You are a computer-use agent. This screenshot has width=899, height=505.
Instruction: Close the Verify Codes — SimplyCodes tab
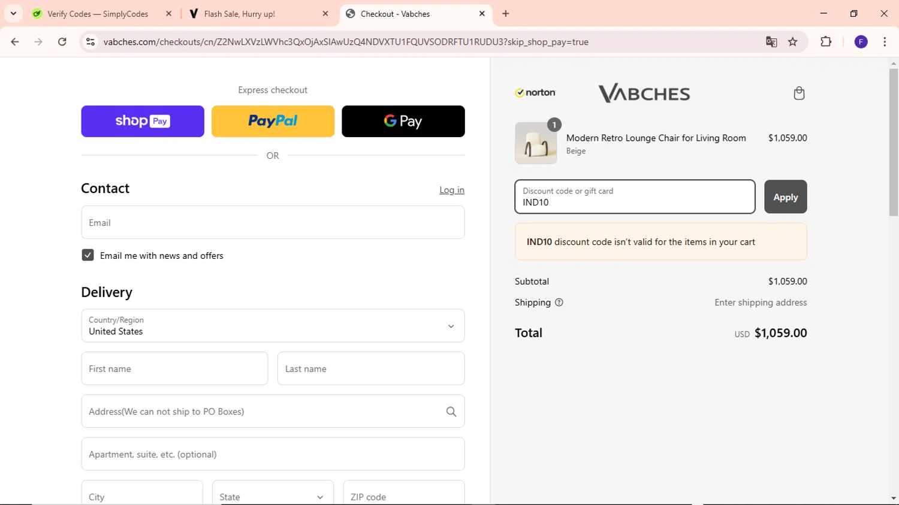click(168, 14)
